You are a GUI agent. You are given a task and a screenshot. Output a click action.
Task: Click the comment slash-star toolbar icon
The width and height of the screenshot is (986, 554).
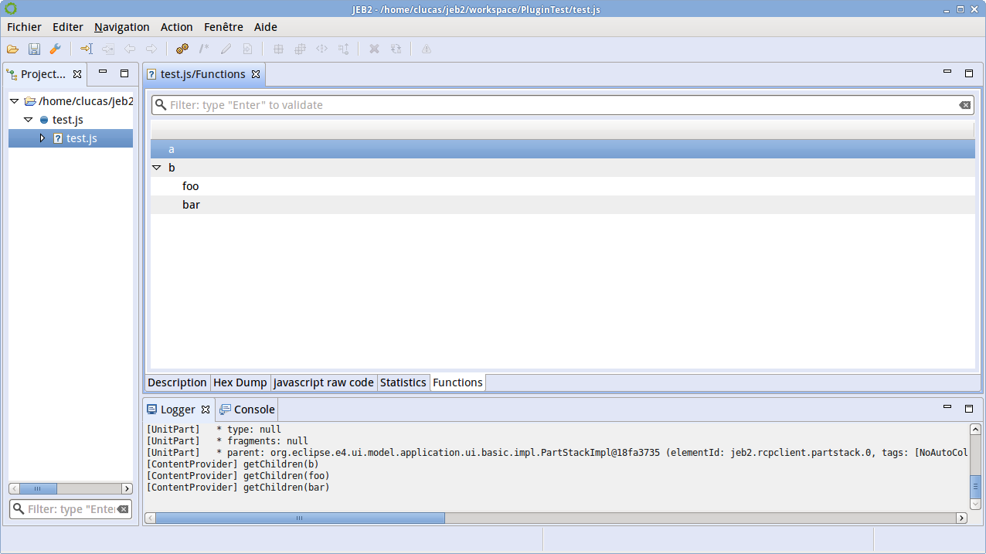[x=204, y=49]
